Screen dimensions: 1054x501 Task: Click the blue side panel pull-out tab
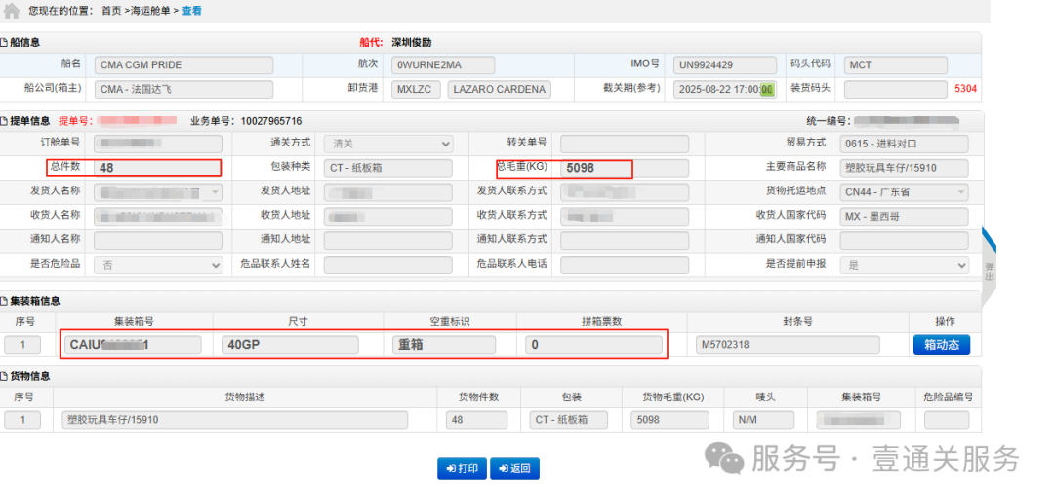(988, 265)
